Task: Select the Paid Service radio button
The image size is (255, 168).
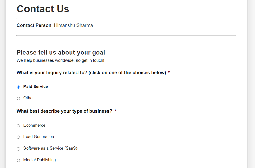Action: click(x=18, y=87)
